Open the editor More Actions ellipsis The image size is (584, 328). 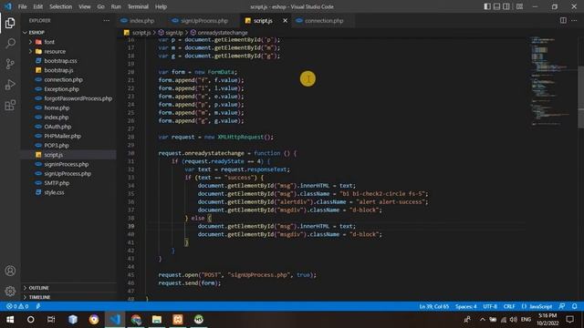click(x=574, y=20)
